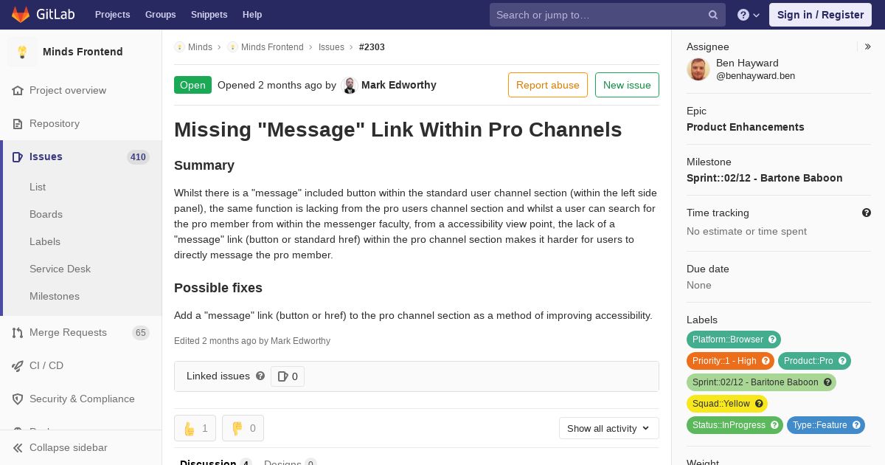Click the Sign in / Register button
885x465 pixels.
820,15
